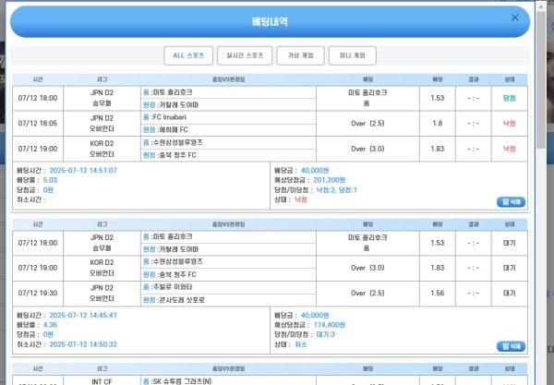Click the vertical scrollbar thumb

click(541, 79)
